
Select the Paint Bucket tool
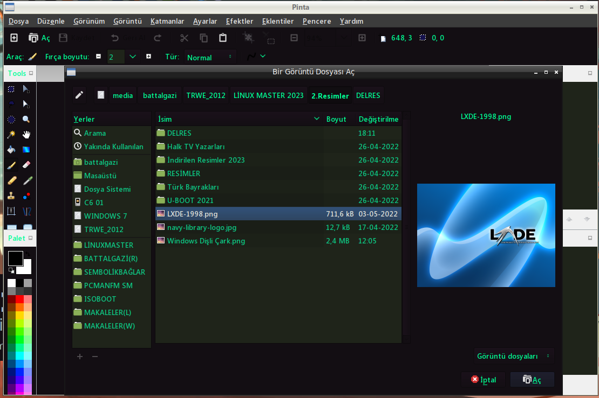(11, 149)
